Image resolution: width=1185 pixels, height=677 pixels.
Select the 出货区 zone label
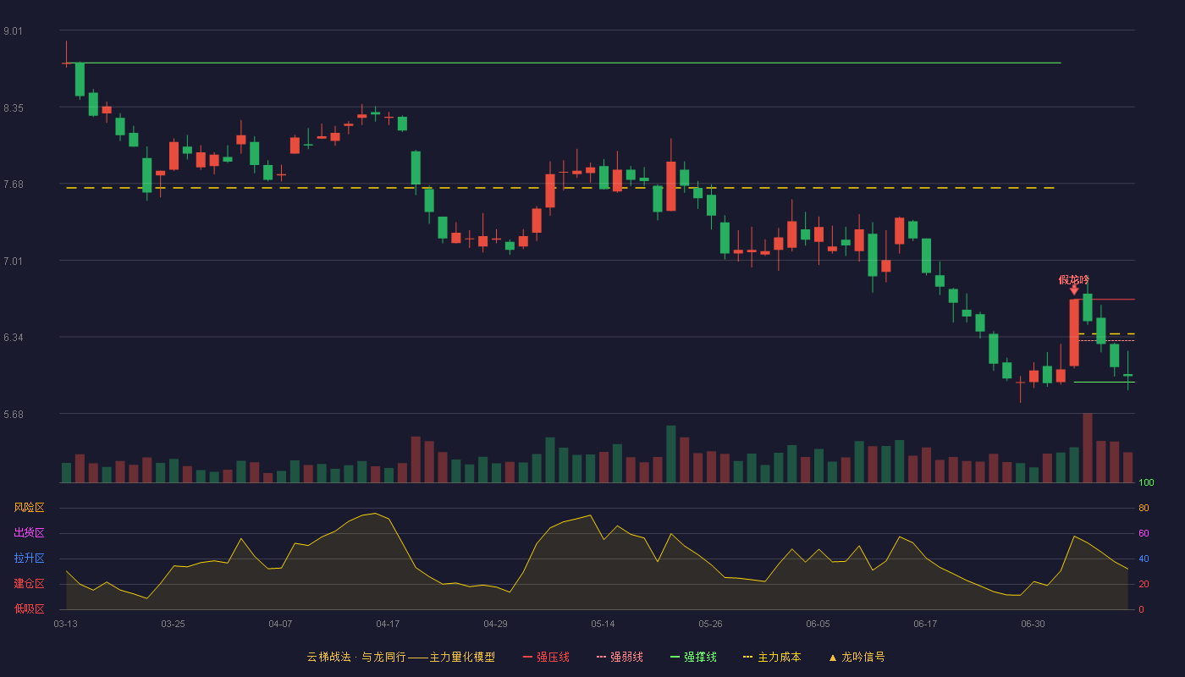pos(29,533)
